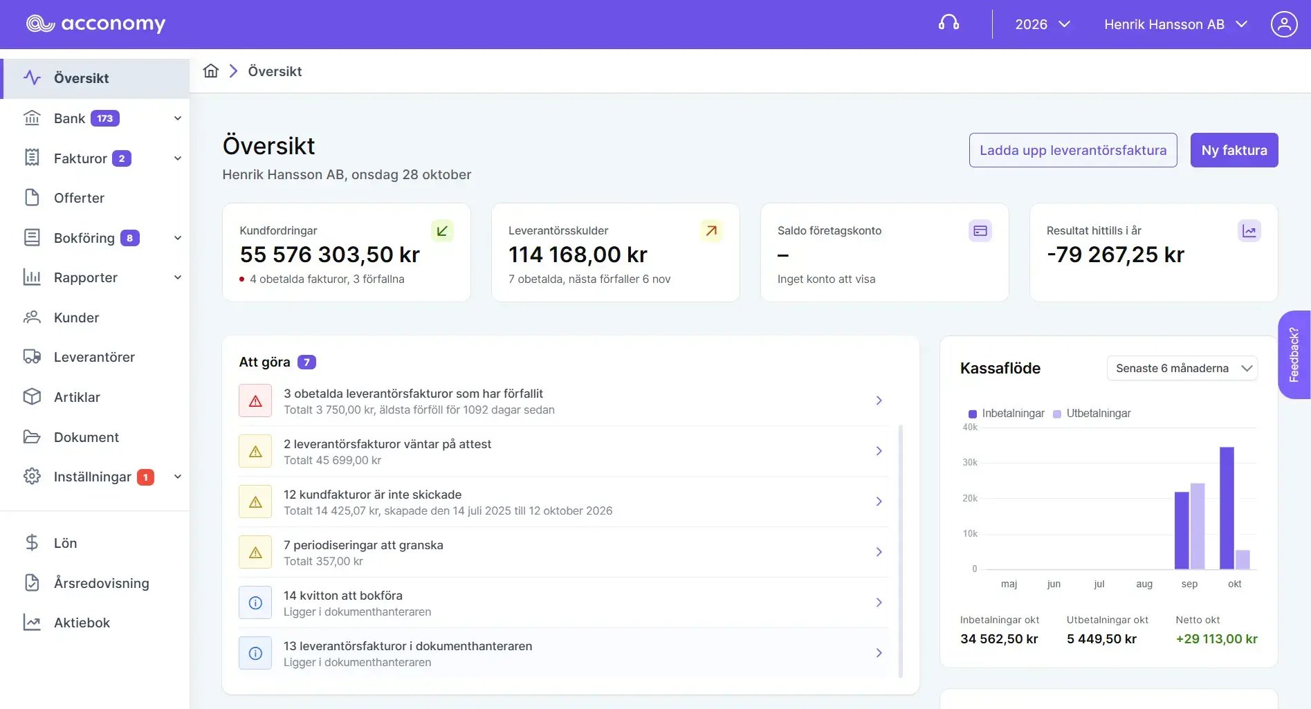This screenshot has width=1311, height=709.
Task: Open the Henrik Hansson AB company dropdown
Action: tap(1175, 24)
